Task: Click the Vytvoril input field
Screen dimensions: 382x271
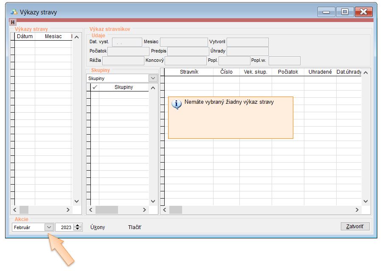Action: [247, 42]
